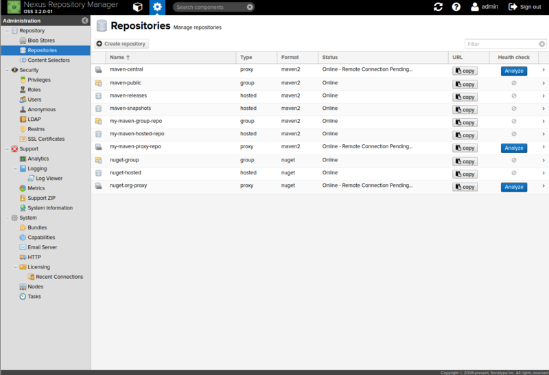Copy URL for nuget-hosted
This screenshot has height=375, width=549.
(x=465, y=174)
